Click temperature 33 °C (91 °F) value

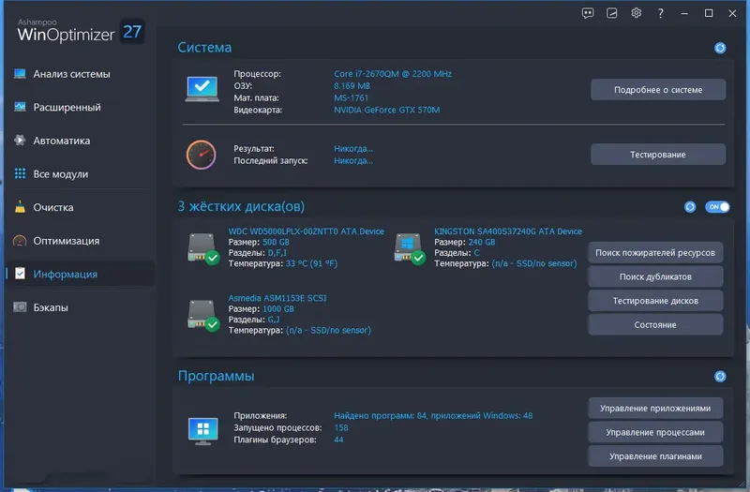coord(311,263)
